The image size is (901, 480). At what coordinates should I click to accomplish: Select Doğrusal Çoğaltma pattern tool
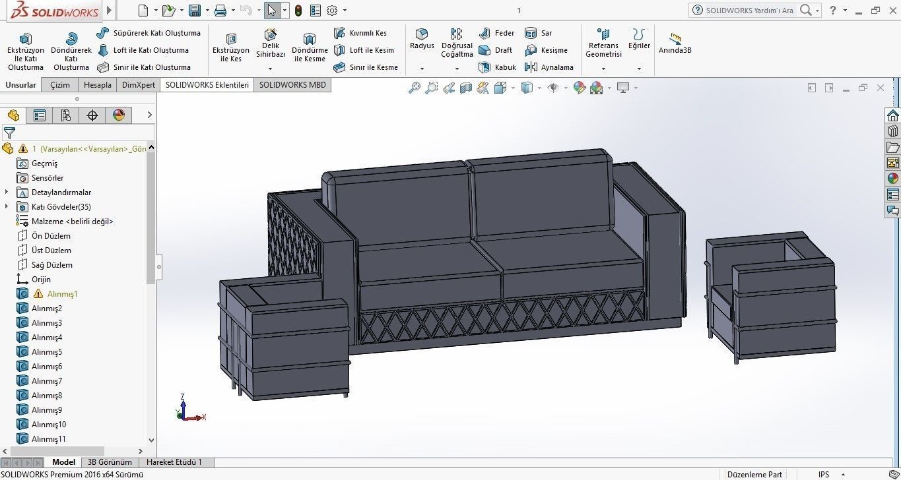click(457, 43)
